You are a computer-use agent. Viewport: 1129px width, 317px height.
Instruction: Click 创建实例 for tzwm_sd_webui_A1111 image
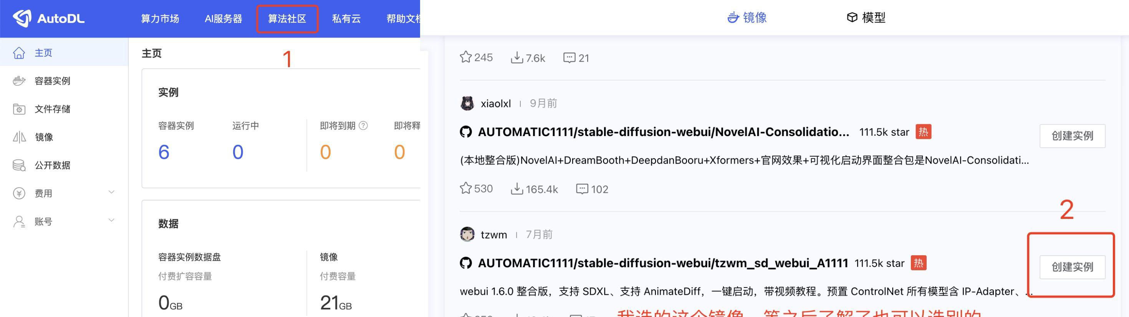coord(1072,267)
